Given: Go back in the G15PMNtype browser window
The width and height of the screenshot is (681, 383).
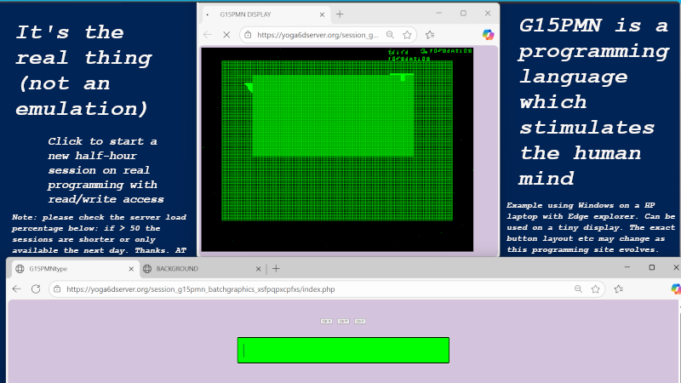Looking at the screenshot, I should pyautogui.click(x=17, y=289).
